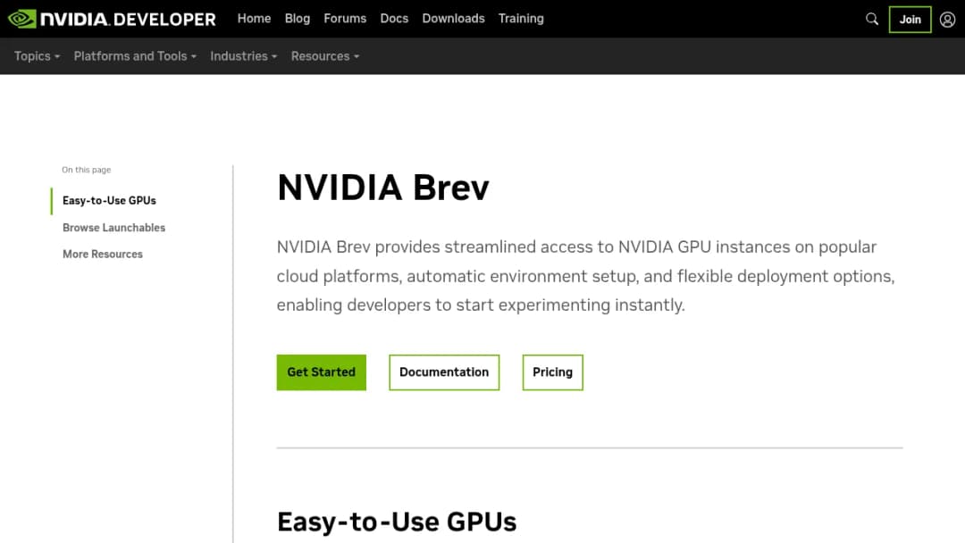Expand Platforms and Tools dropdown

coord(135,56)
